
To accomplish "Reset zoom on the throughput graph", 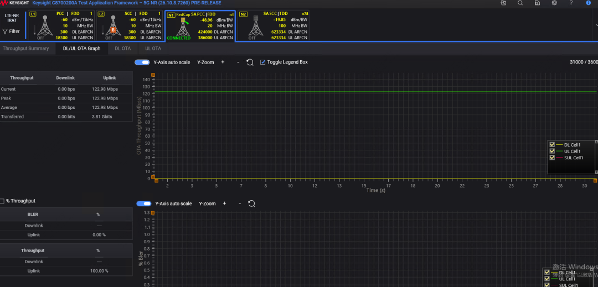I will [x=250, y=62].
